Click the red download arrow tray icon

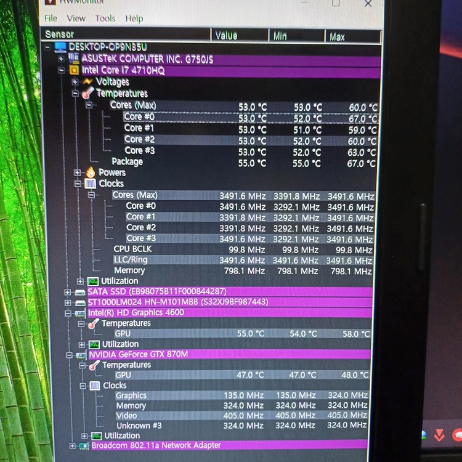point(439,435)
